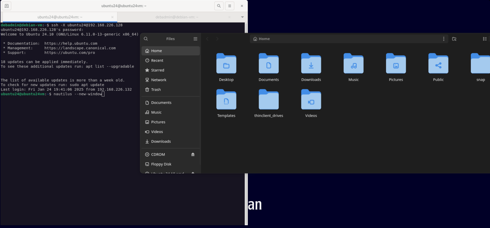The width and height of the screenshot is (490, 228).
Task: Click the terminal search magnifier icon
Action: 219,6
